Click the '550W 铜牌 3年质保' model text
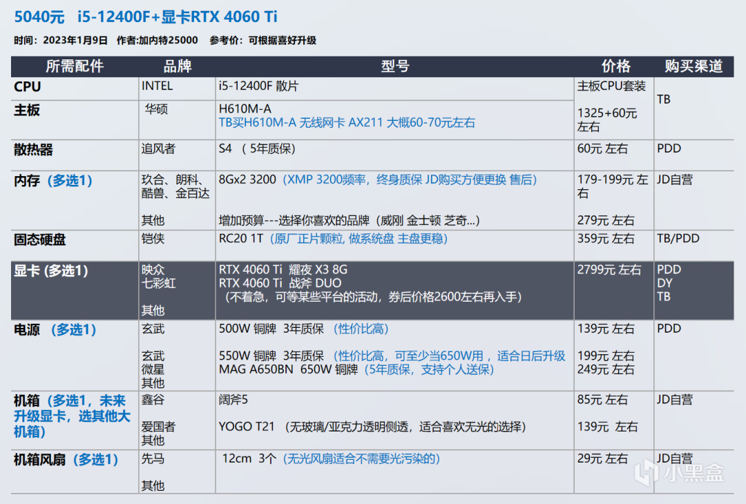The height and width of the screenshot is (504, 746). tap(271, 356)
